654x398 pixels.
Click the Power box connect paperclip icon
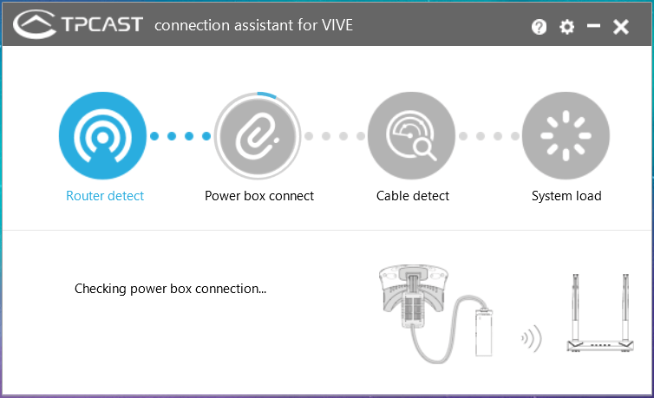pos(258,136)
